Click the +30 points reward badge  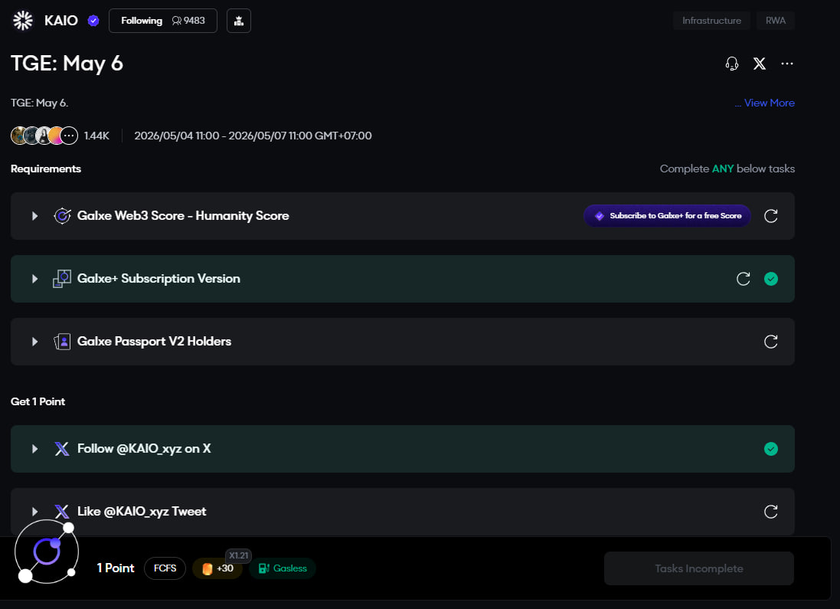coord(217,568)
